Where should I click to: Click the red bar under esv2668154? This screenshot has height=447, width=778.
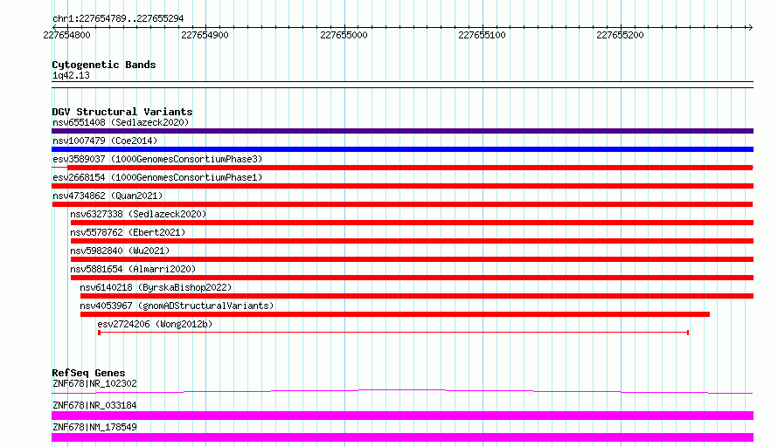point(402,186)
